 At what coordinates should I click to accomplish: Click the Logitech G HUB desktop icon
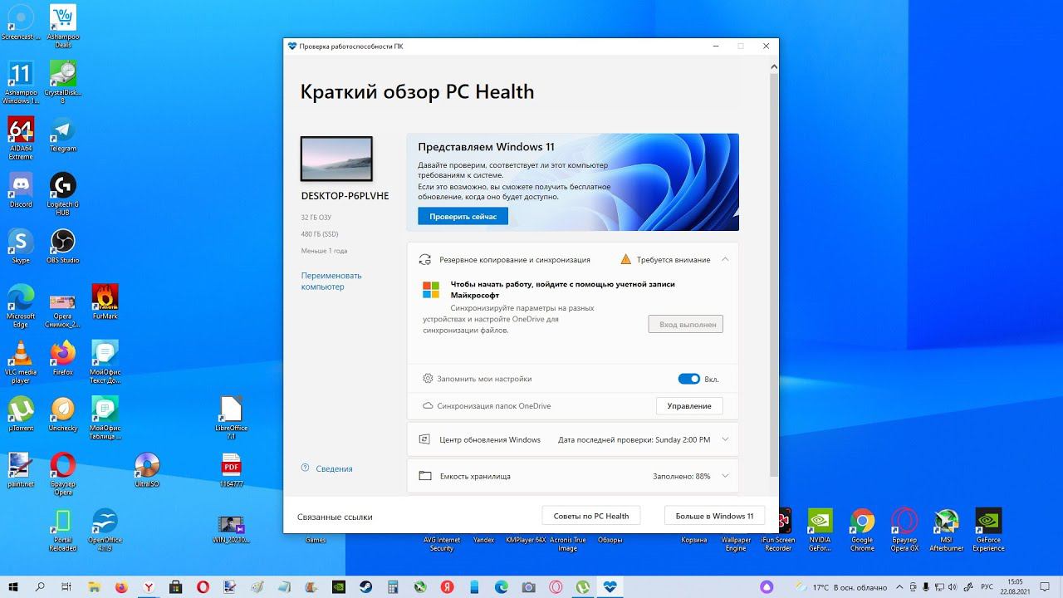62,194
